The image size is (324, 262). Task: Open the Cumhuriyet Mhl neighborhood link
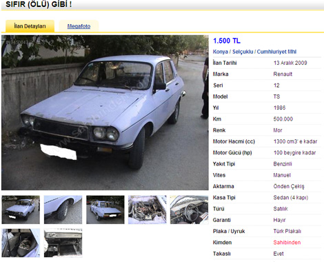(x=276, y=52)
